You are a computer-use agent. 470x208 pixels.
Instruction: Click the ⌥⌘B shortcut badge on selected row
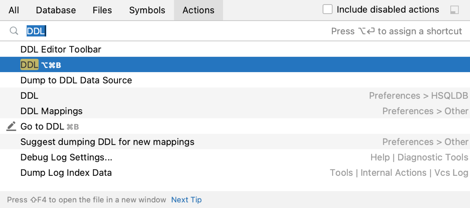pos(51,64)
